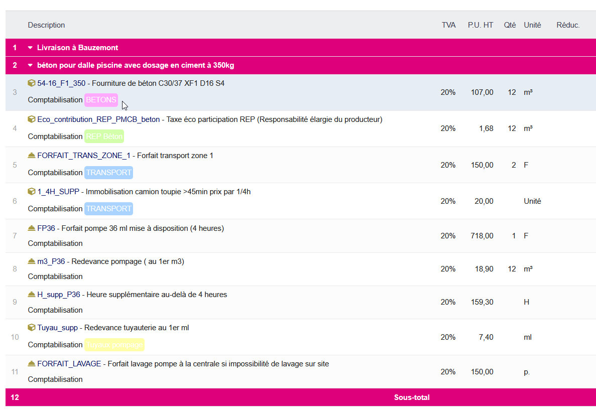
Task: Click the green REP Béton accounting tag
Action: (104, 136)
